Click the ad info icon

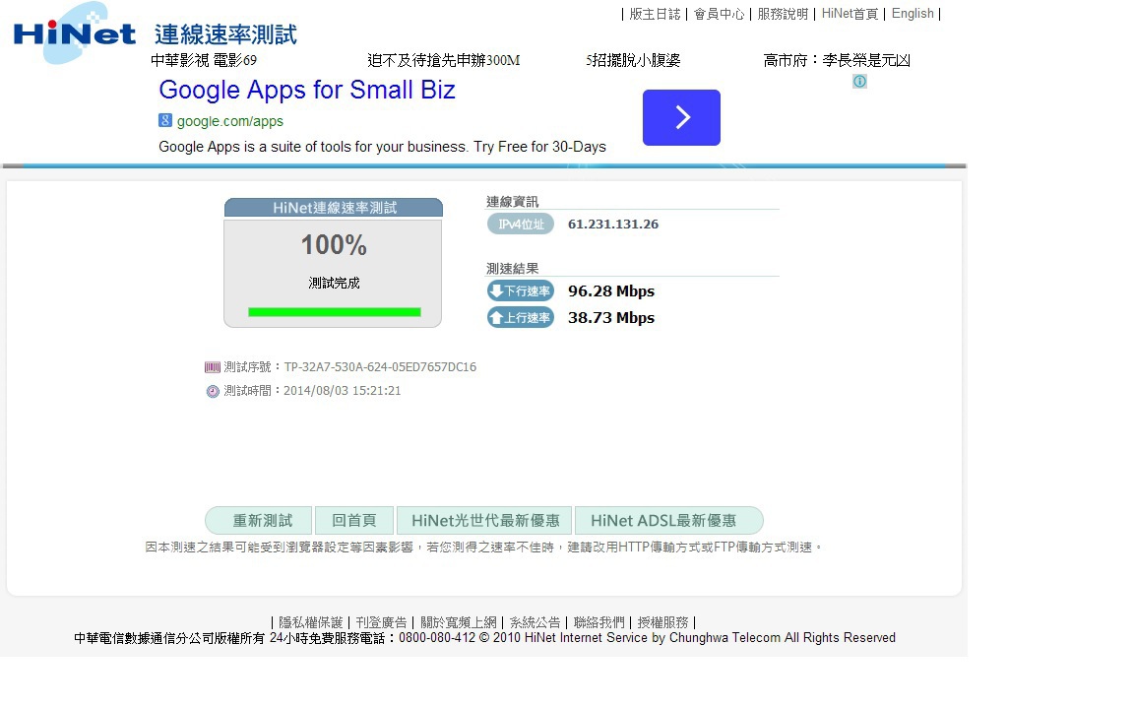(859, 81)
